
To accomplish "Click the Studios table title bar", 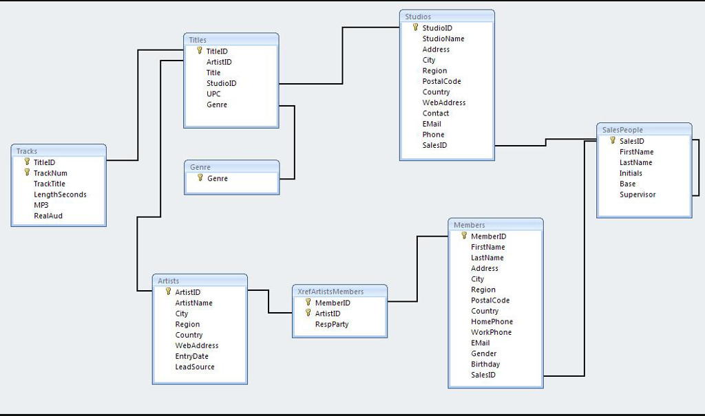I will click(x=446, y=15).
